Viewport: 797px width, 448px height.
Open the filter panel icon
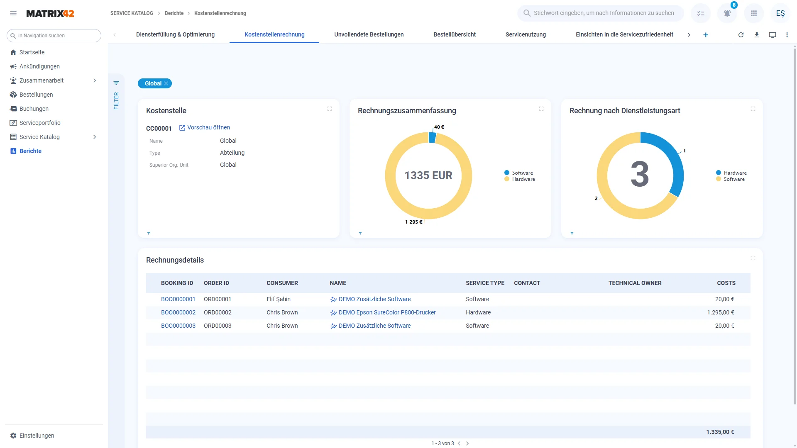click(x=116, y=83)
